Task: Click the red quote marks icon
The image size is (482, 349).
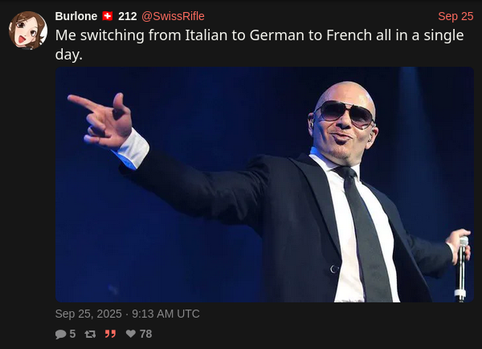Action: (110, 334)
